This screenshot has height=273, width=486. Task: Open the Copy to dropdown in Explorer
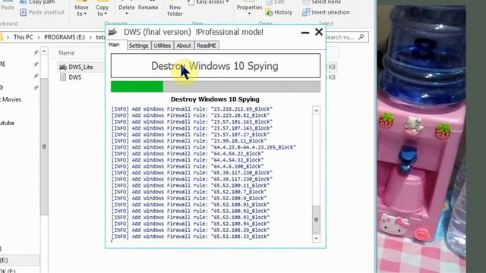click(102, 10)
